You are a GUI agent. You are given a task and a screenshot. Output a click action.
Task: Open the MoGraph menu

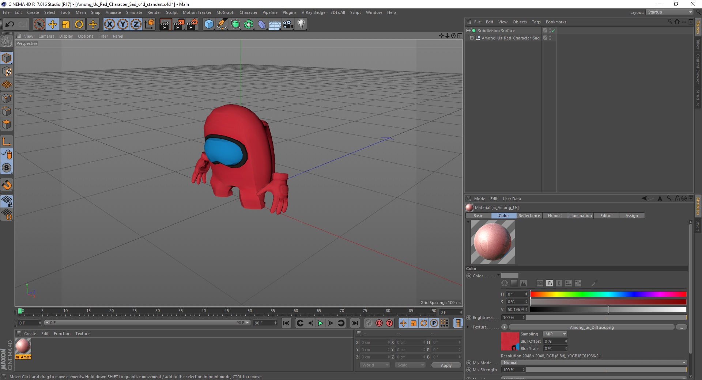point(225,12)
